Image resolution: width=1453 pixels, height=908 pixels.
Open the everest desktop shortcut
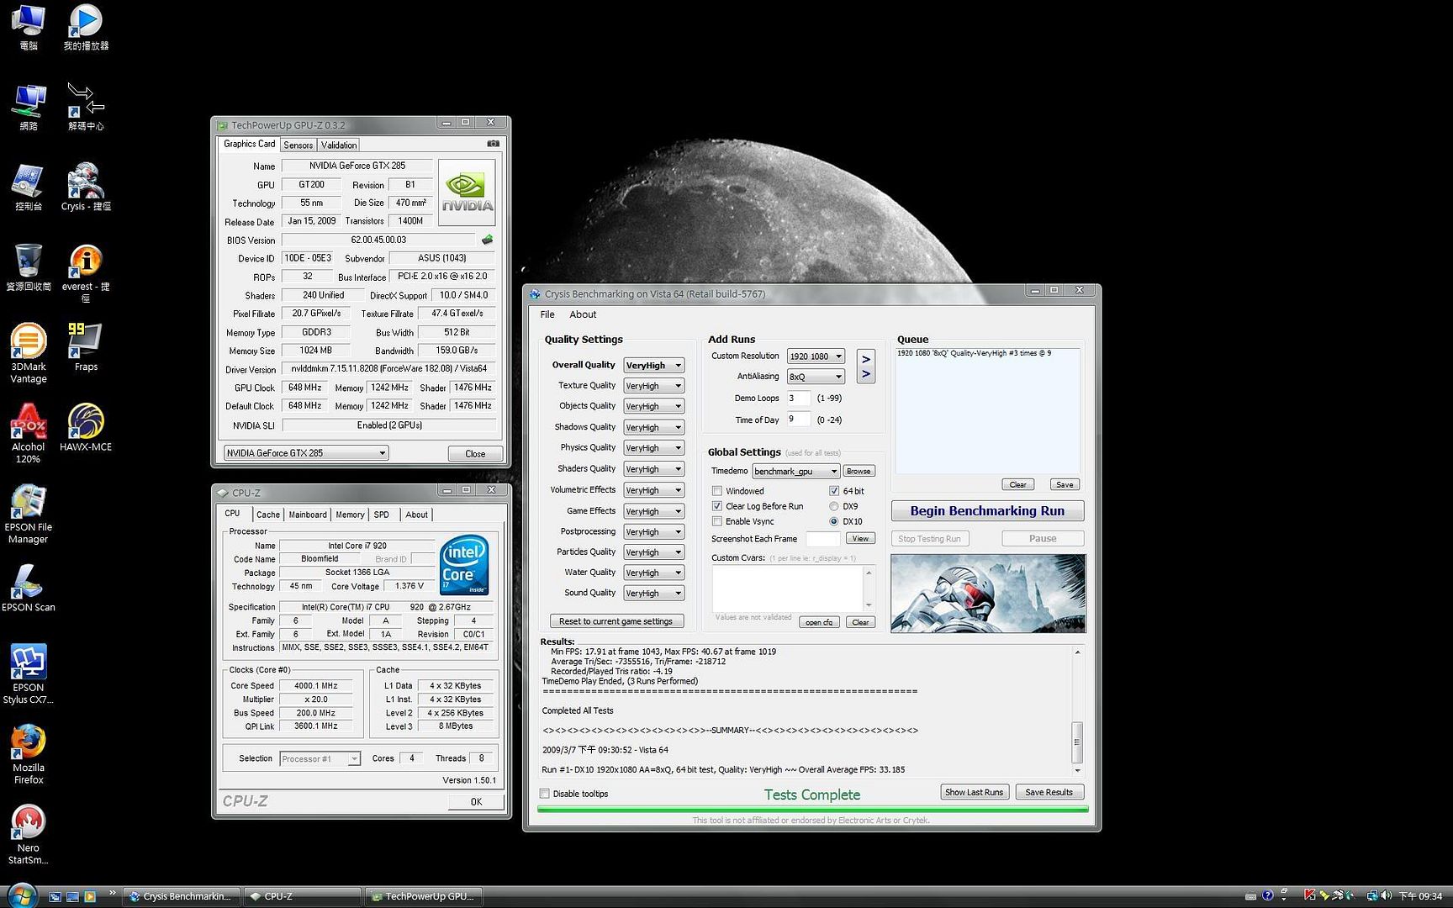(x=85, y=273)
